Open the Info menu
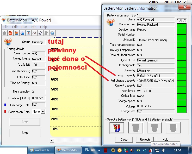Screen dimensions: 192x154 tap(33, 27)
